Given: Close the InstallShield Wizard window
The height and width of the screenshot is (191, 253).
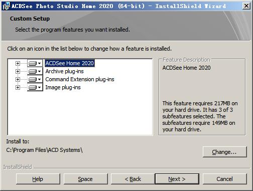Looking at the screenshot, I should point(246,6).
